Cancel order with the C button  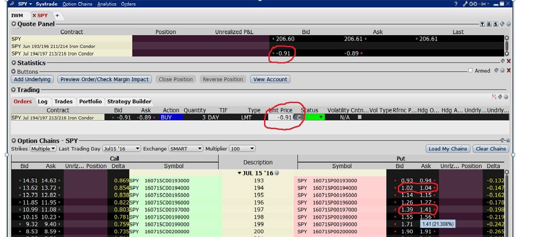[299, 118]
